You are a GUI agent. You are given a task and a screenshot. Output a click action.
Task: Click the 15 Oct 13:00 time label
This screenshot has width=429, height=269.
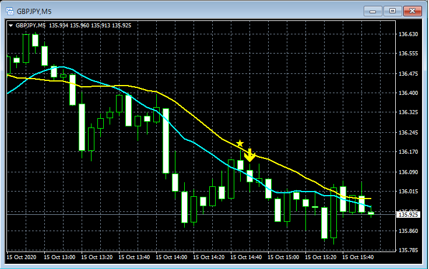click(59, 257)
